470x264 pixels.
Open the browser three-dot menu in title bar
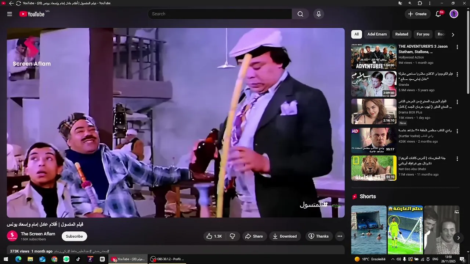(430, 3)
